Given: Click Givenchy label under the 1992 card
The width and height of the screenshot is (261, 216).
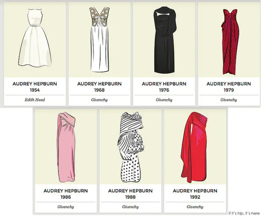Looking at the screenshot, I should pos(195,207).
